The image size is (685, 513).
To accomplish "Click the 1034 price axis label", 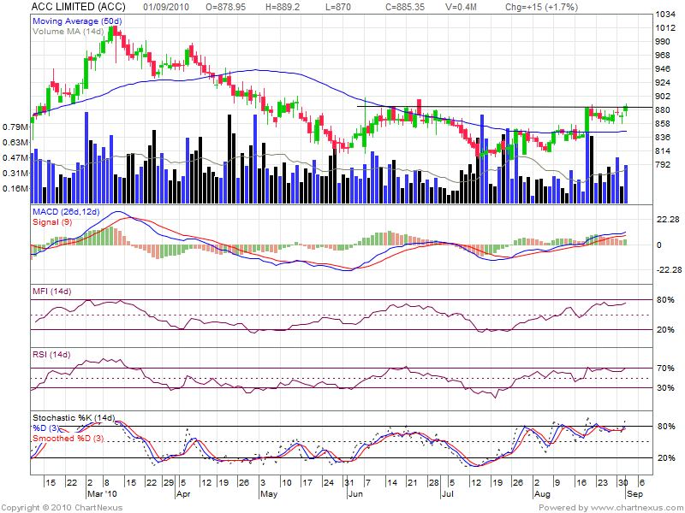I will click(x=666, y=15).
